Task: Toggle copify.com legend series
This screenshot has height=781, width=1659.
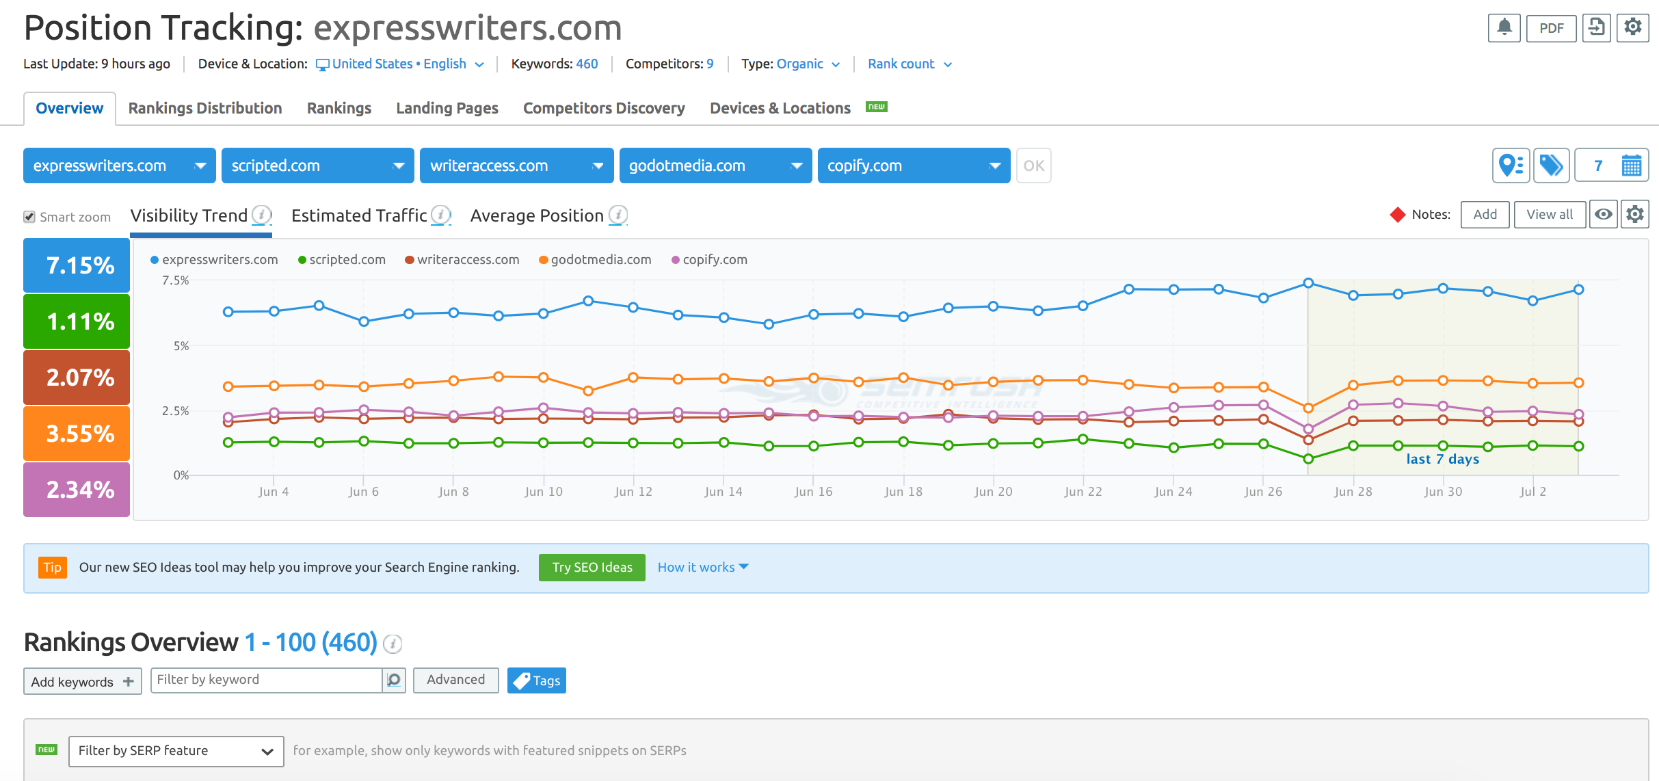Action: click(709, 260)
